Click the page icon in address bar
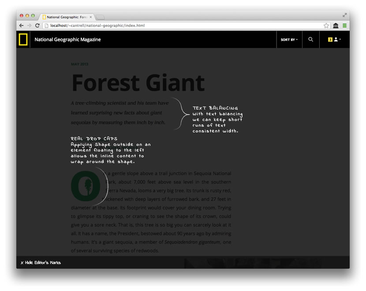 pyautogui.click(x=46, y=26)
